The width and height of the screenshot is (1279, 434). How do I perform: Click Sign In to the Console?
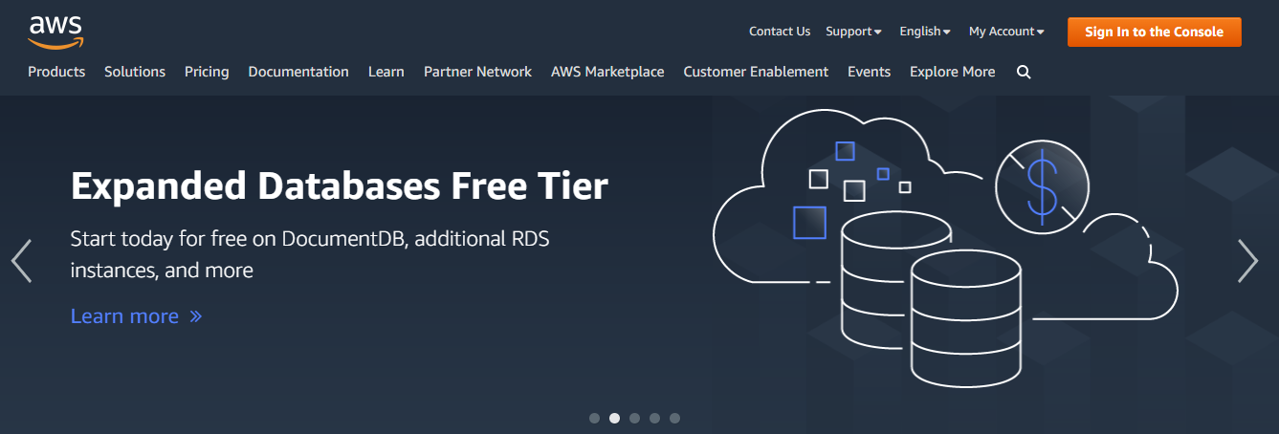[1154, 32]
